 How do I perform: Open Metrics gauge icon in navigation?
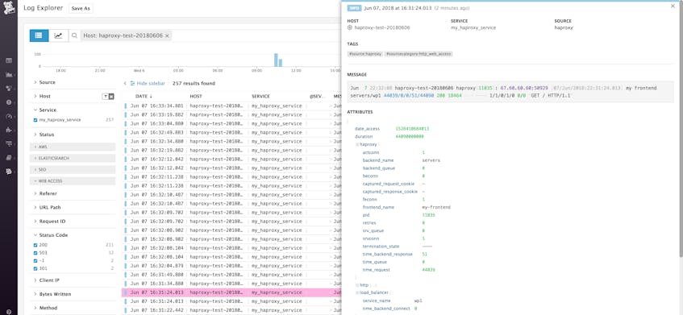pyautogui.click(x=9, y=116)
